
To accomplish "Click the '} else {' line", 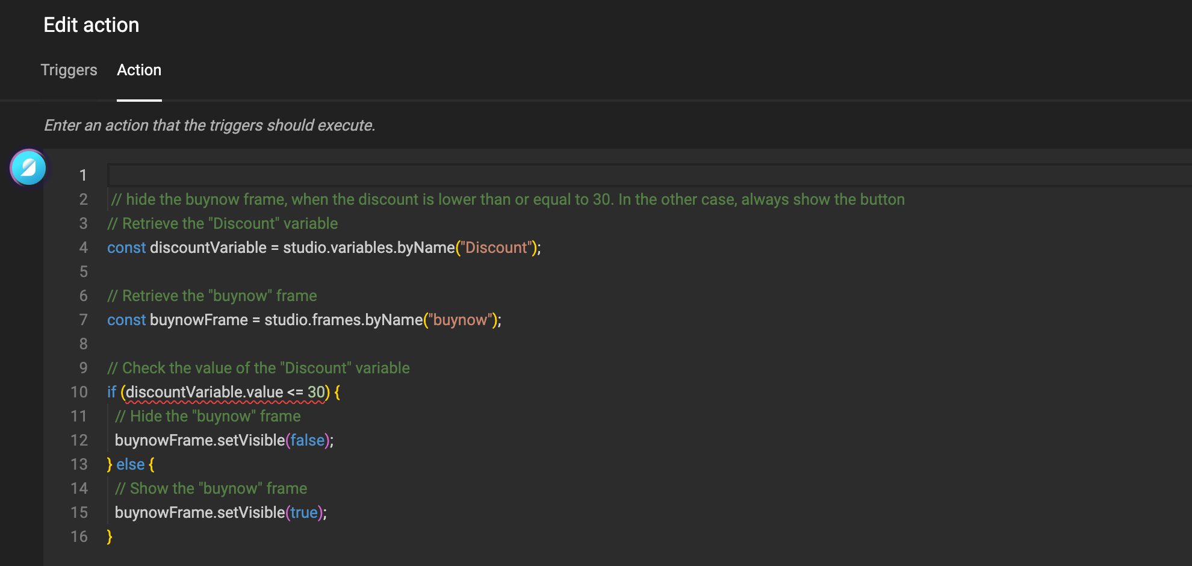I will coord(131,464).
